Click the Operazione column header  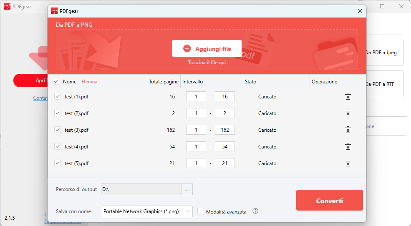325,82
